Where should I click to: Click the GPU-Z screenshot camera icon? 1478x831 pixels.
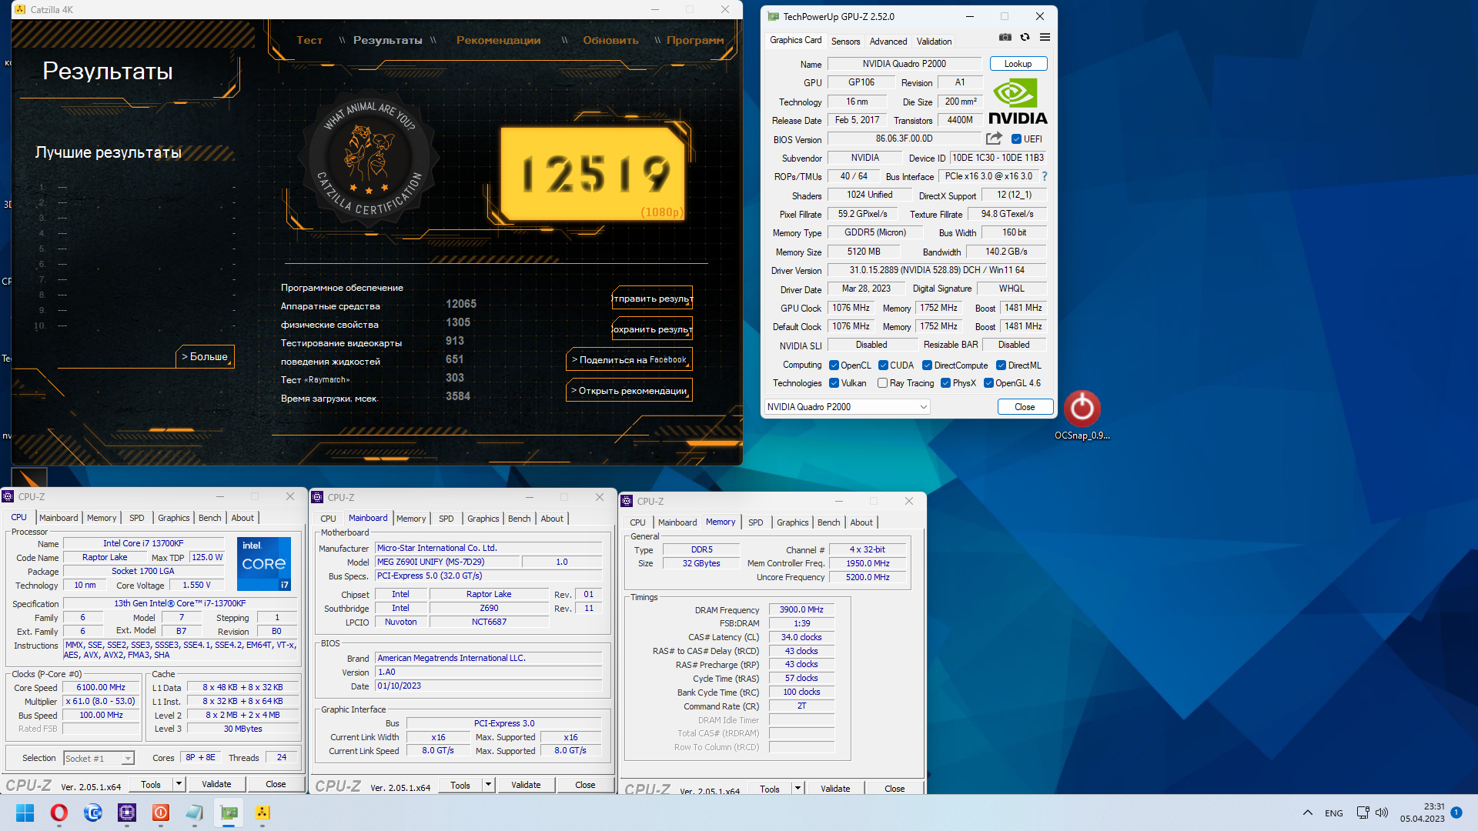tap(1005, 38)
